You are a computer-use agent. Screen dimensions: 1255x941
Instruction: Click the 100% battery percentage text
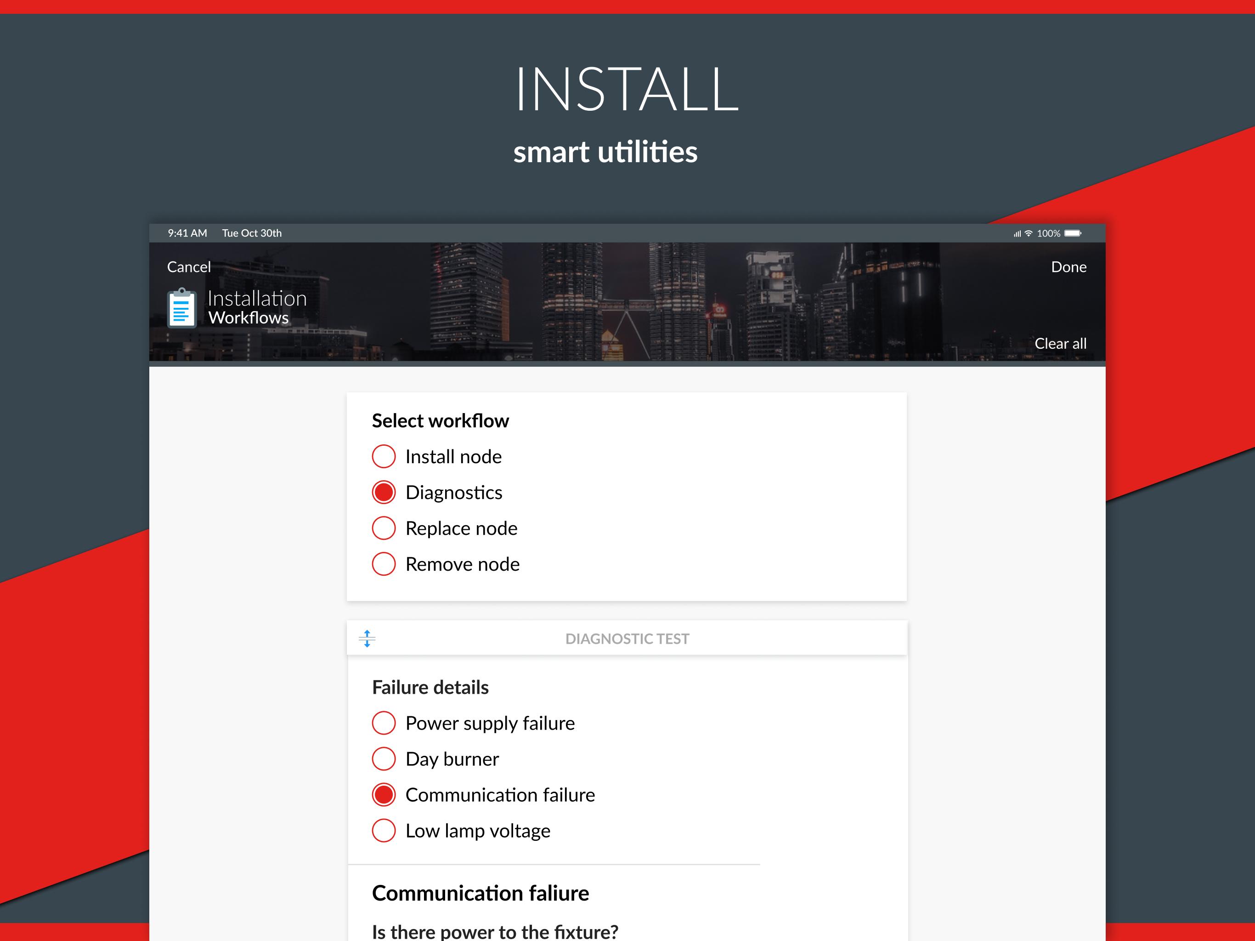(x=1048, y=233)
